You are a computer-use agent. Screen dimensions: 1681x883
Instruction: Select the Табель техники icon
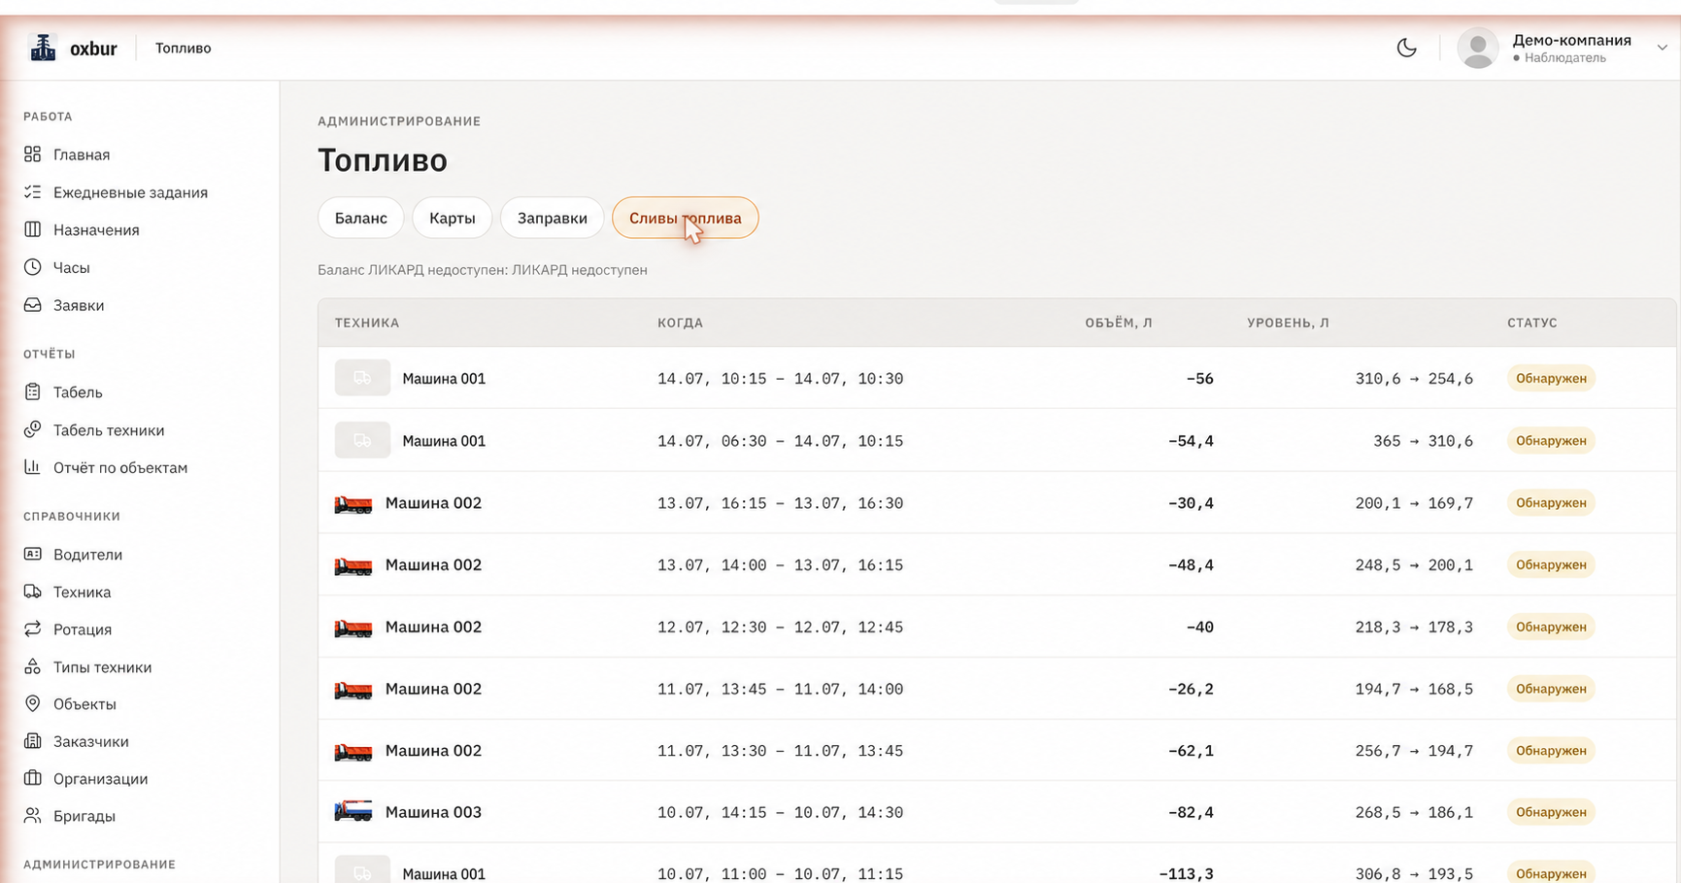coord(33,429)
